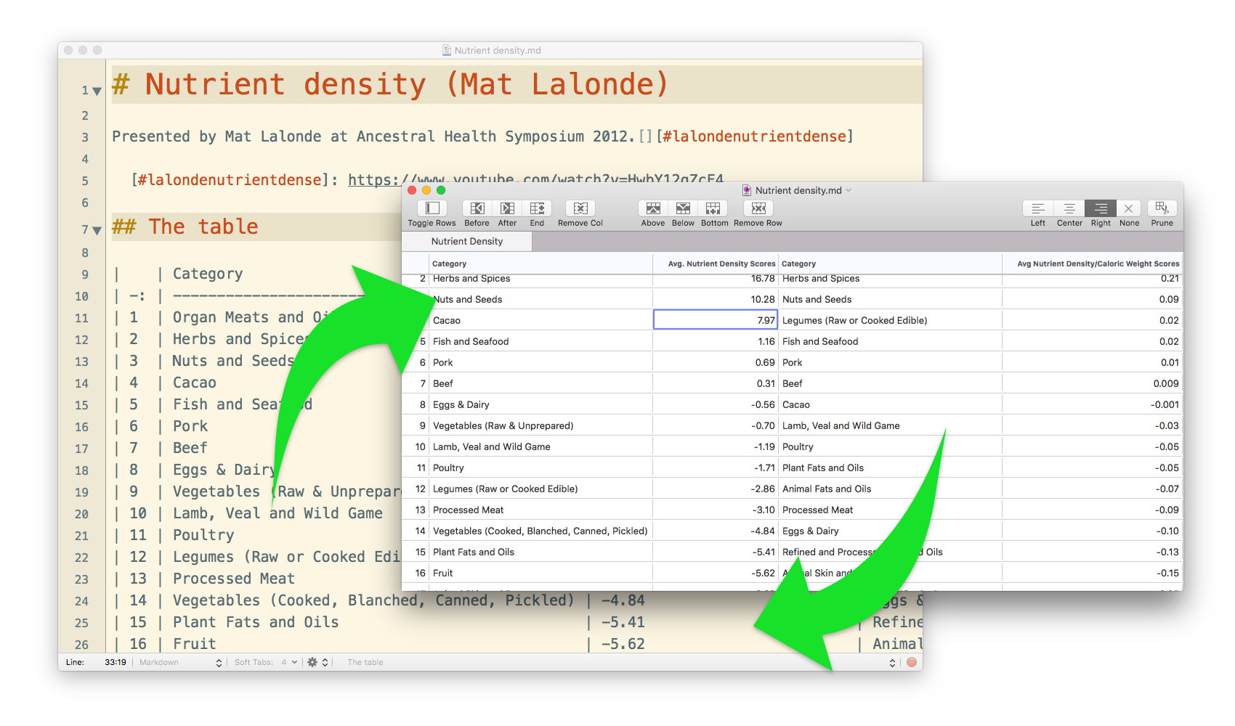Open 'The table' symbol popup in status bar
1235x726 pixels.
click(x=365, y=662)
